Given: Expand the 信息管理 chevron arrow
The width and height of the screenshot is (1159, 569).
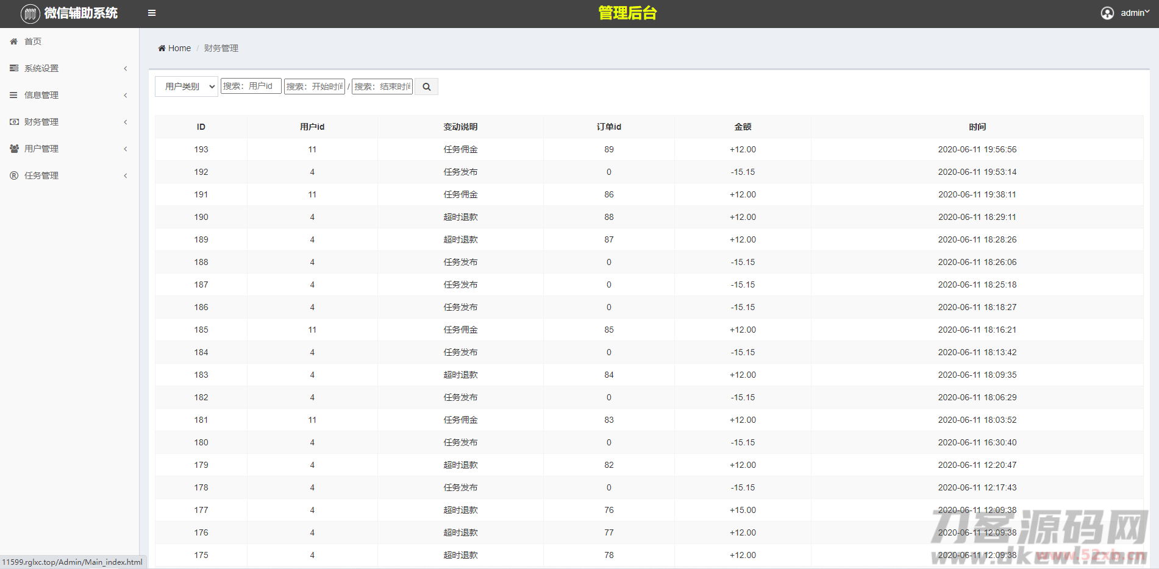Looking at the screenshot, I should point(126,95).
